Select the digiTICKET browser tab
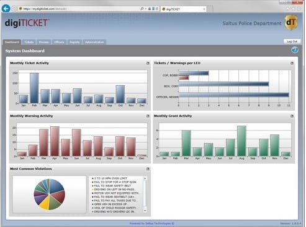306x227 pixels. [x=183, y=9]
